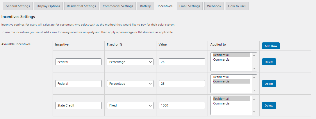
Task: Delete the State Credit incentive row
Action: (269, 105)
